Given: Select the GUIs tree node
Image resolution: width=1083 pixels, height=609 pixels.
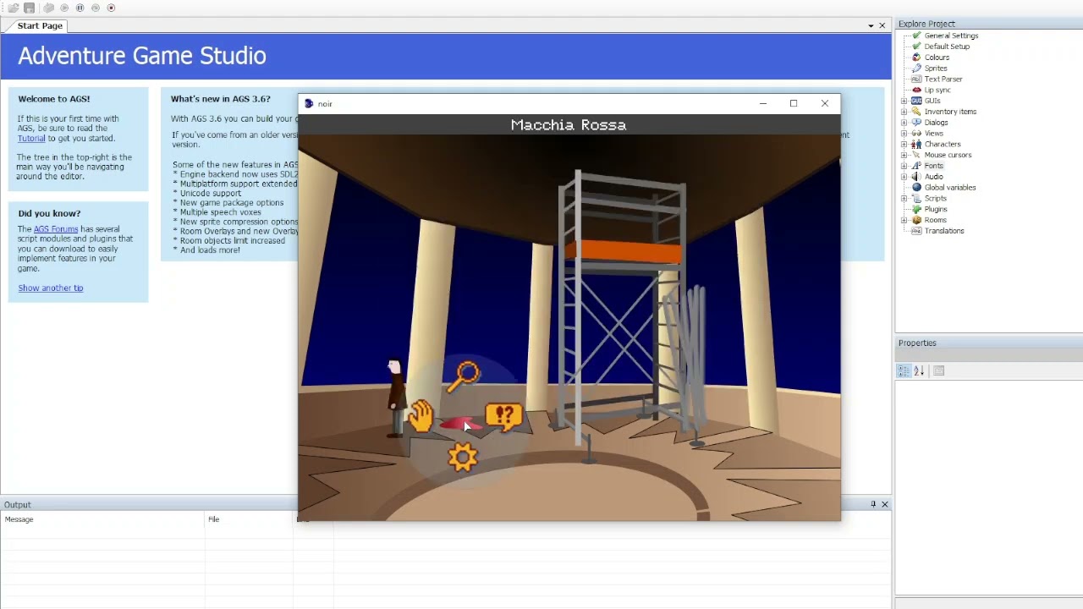Looking at the screenshot, I should (x=932, y=101).
